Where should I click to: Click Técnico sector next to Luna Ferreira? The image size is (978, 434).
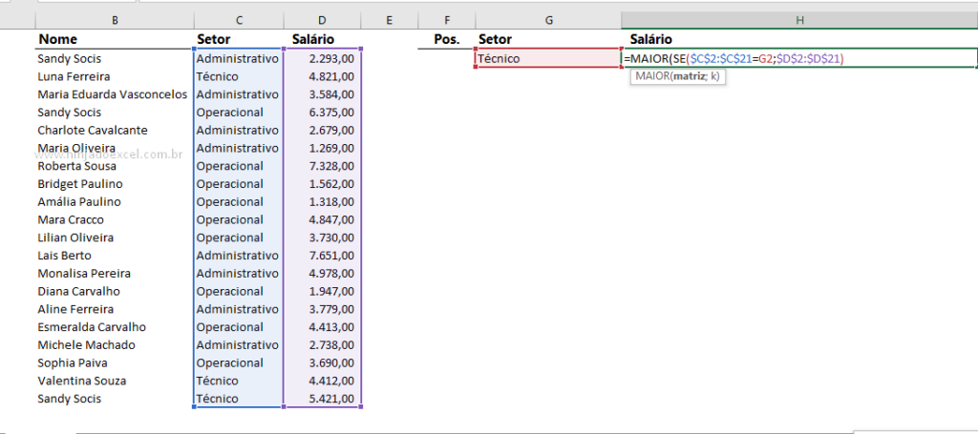click(x=217, y=76)
